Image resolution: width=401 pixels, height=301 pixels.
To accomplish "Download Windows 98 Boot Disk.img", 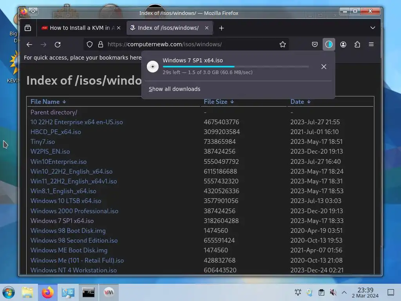I will coord(68,230).
